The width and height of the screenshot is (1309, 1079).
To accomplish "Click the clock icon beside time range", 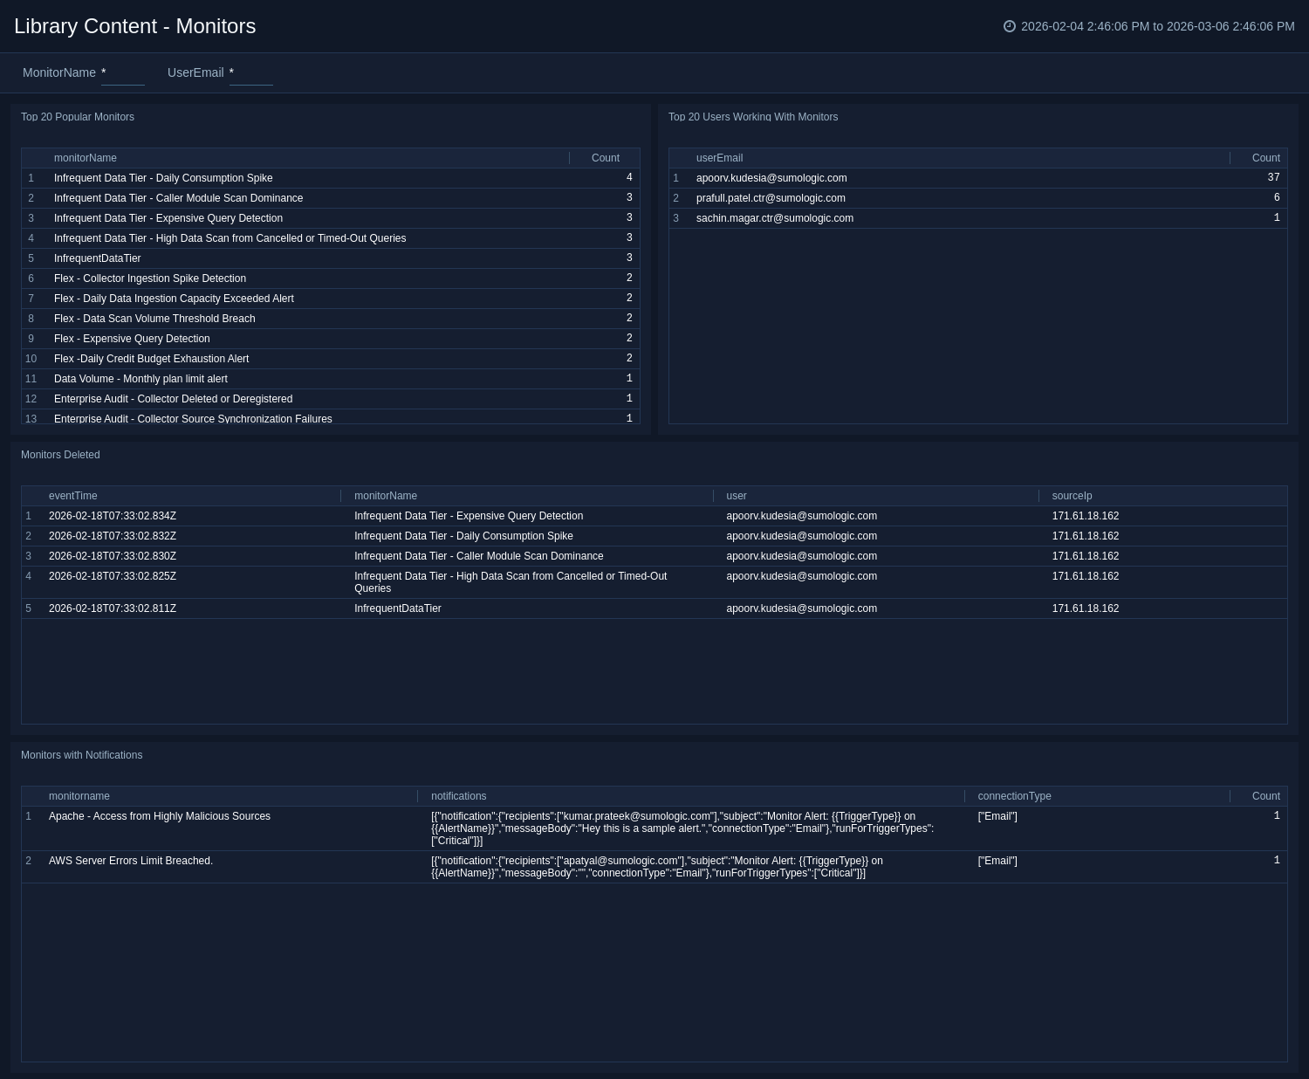I will point(1010,26).
